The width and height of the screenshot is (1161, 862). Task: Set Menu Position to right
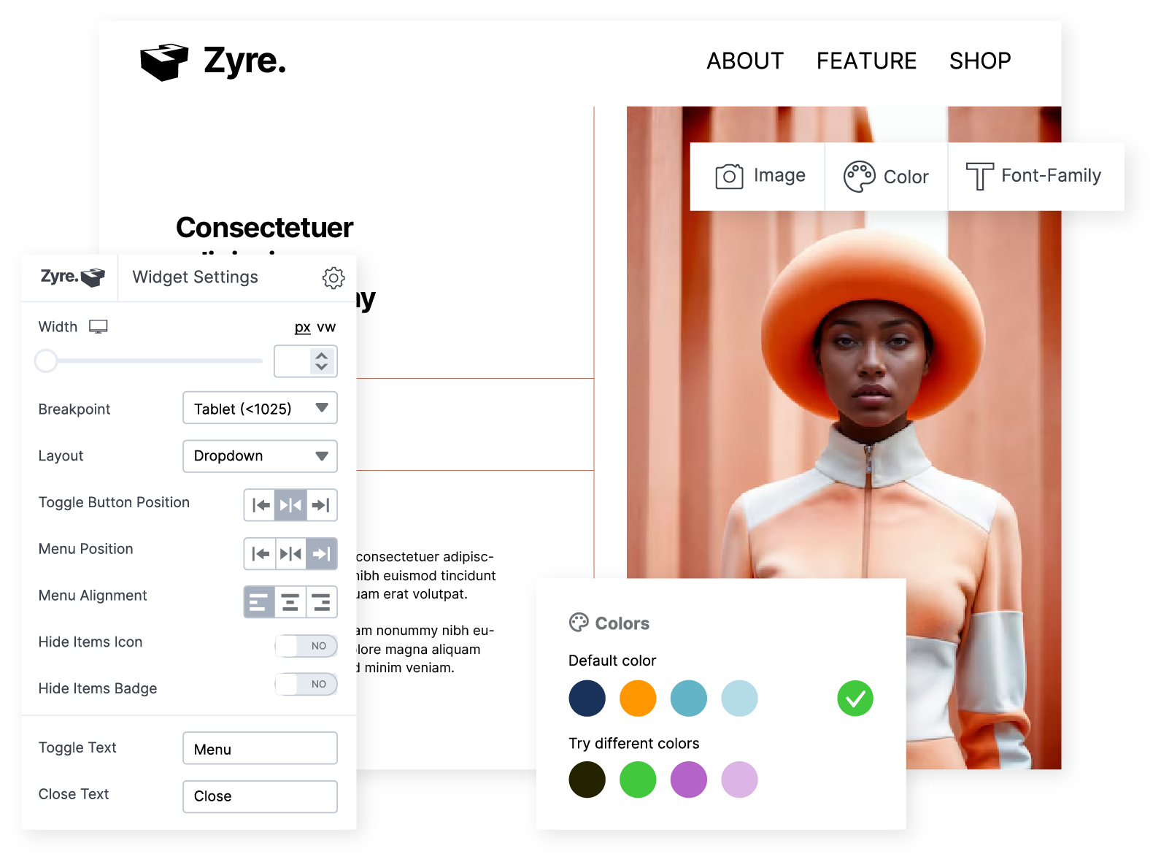(x=321, y=554)
